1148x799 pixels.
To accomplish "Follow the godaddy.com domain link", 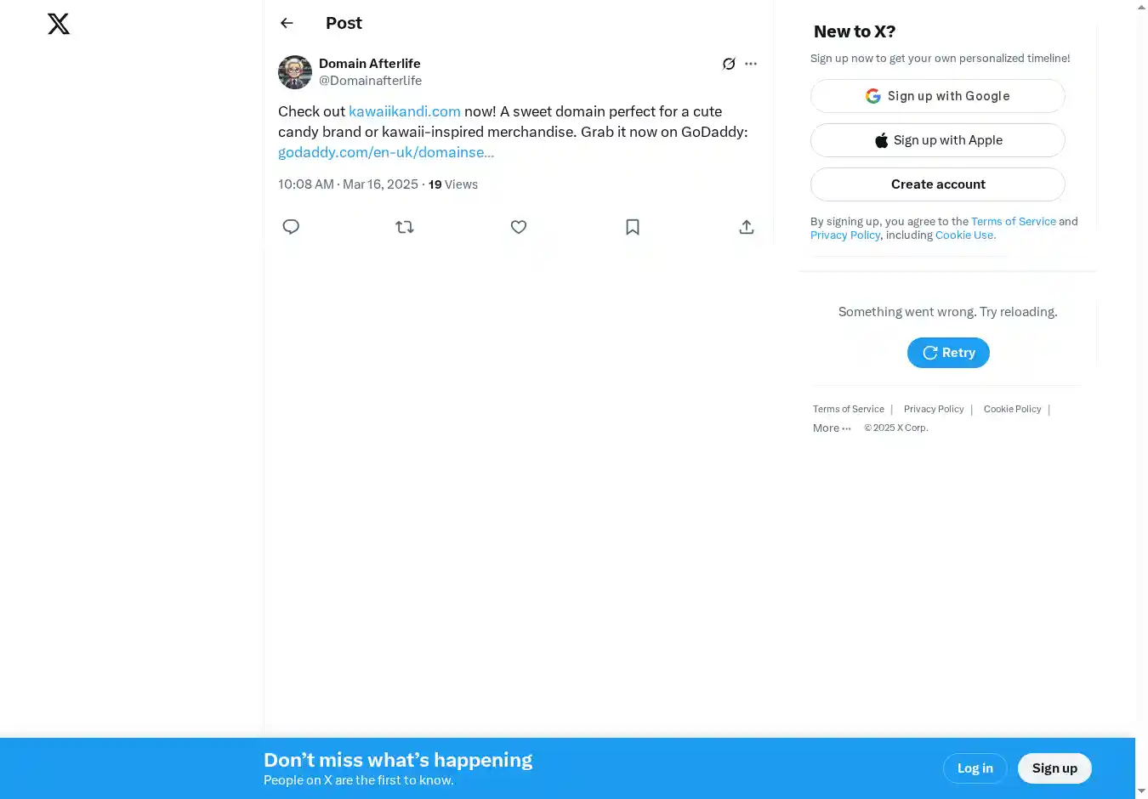I will 386,152.
